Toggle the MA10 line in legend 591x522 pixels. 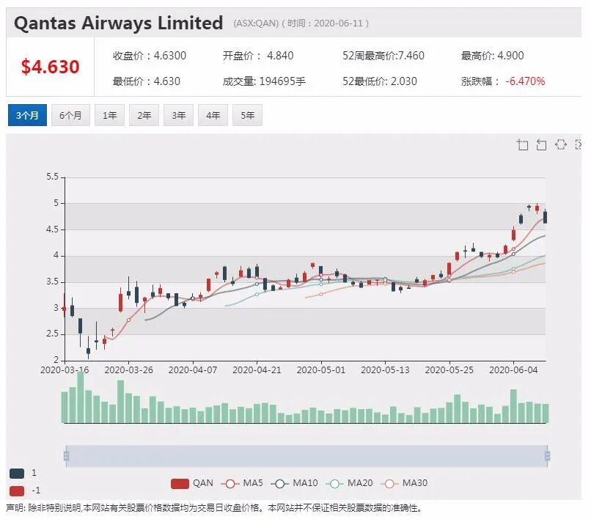pyautogui.click(x=294, y=484)
